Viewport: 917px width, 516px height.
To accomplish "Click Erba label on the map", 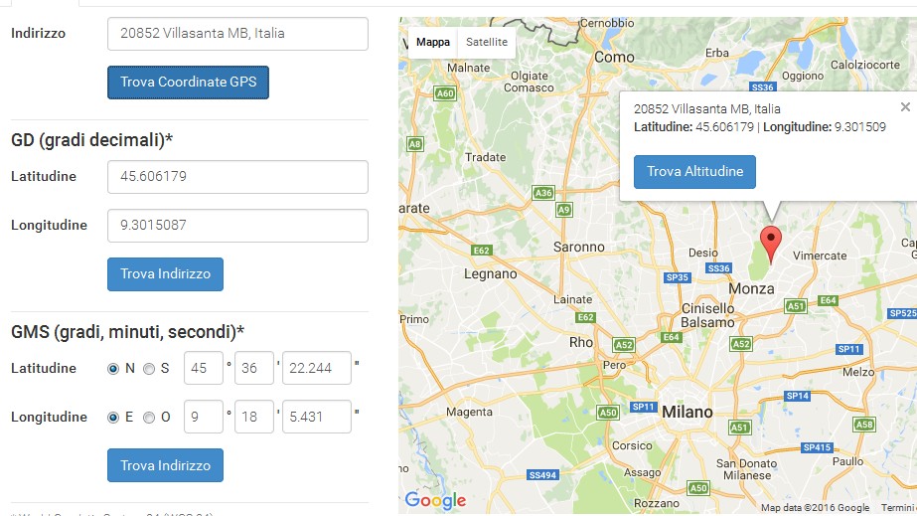I will (717, 53).
